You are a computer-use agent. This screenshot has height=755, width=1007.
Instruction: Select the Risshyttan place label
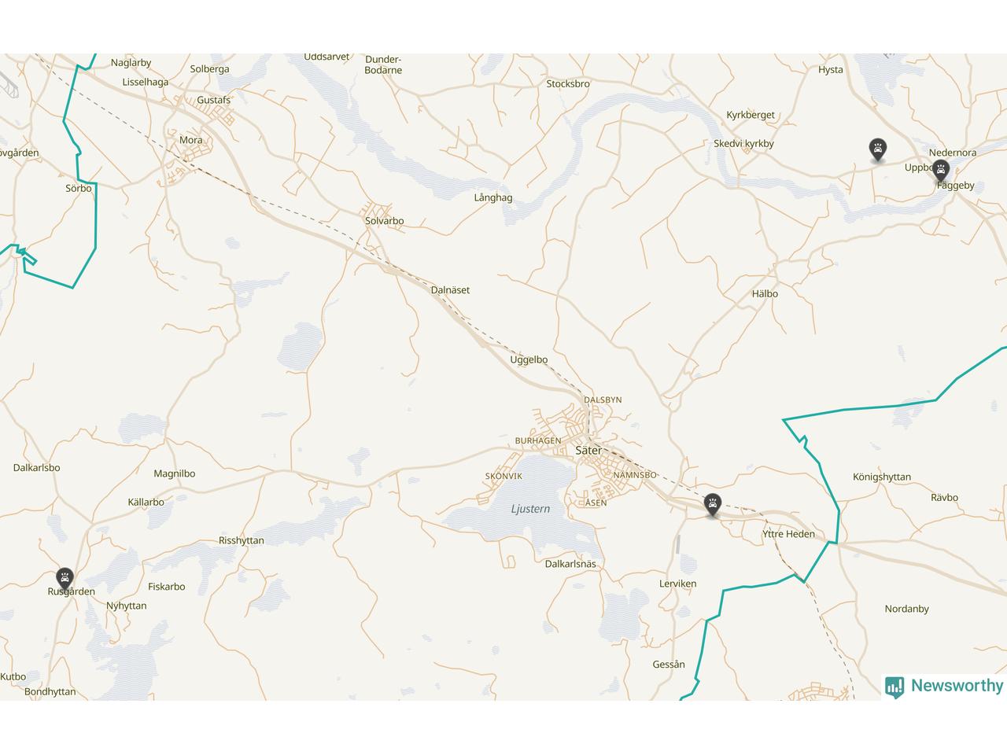pyautogui.click(x=242, y=541)
